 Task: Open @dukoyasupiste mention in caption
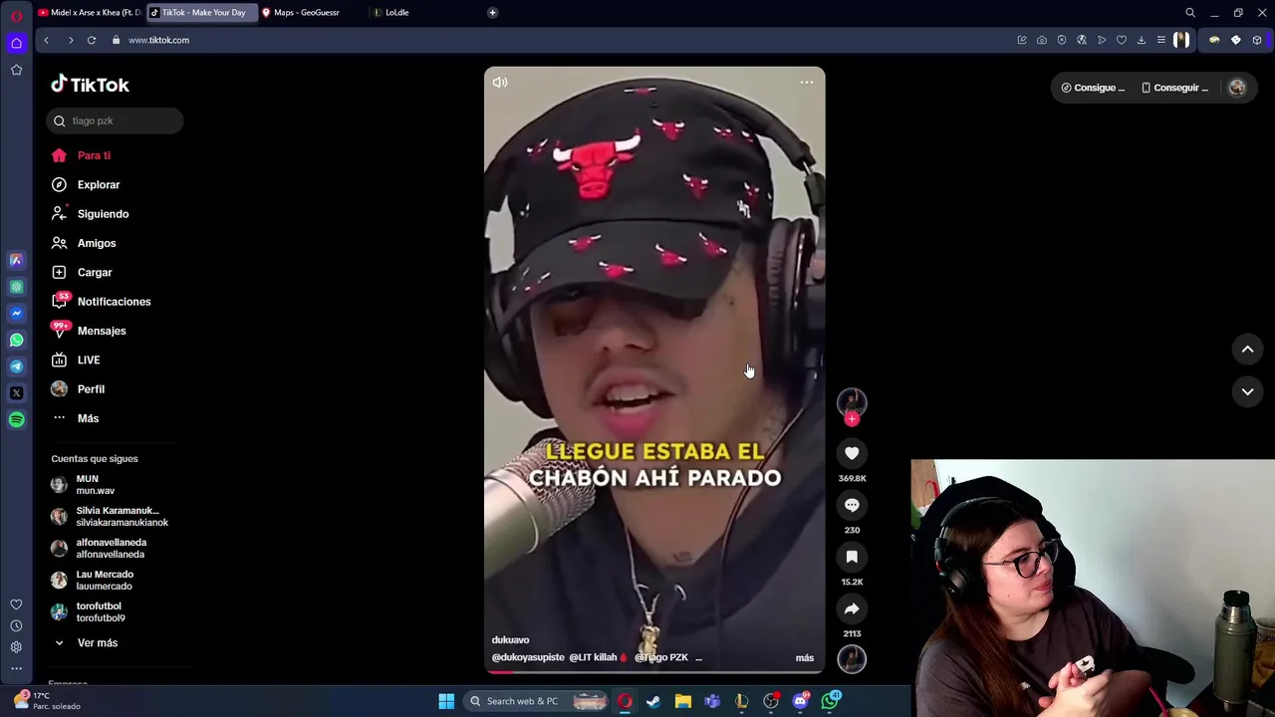pos(528,657)
